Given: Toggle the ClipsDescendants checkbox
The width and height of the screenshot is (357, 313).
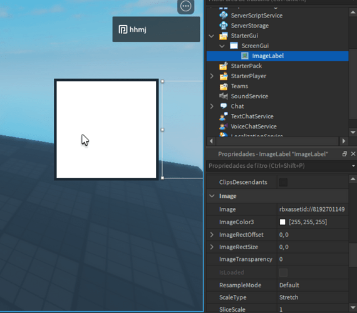Looking at the screenshot, I should (283, 182).
